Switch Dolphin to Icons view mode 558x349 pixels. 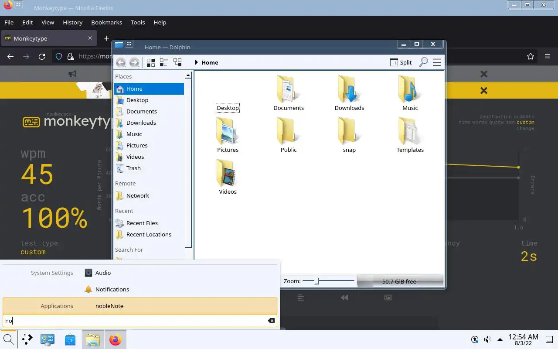click(x=151, y=62)
